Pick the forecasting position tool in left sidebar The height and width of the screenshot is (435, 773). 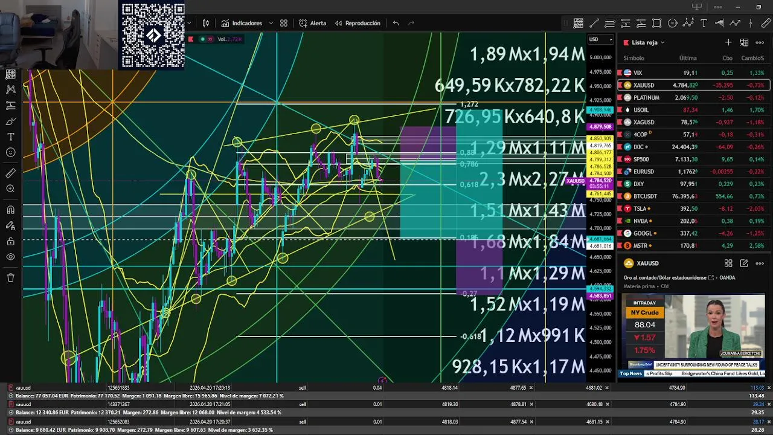[x=10, y=105]
